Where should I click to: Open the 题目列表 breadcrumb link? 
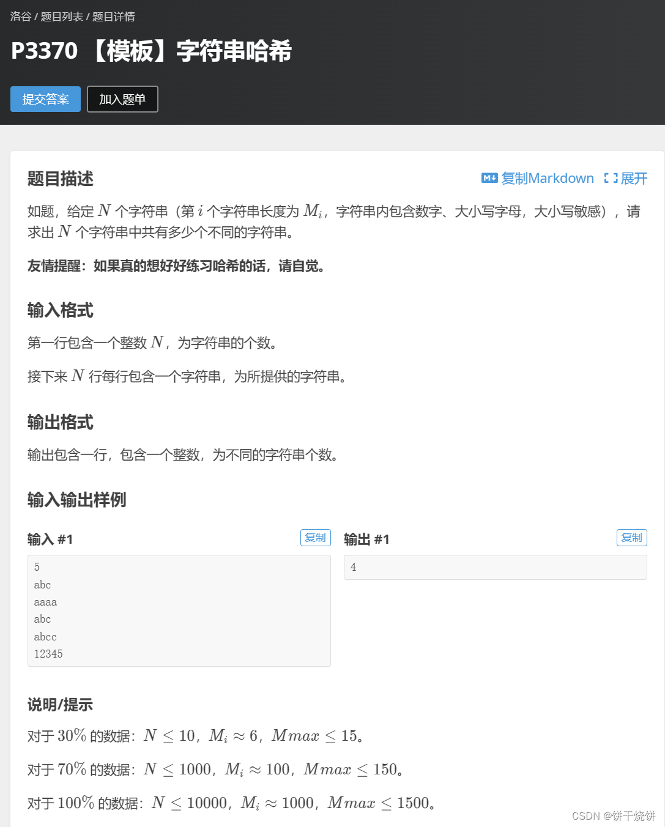(61, 17)
